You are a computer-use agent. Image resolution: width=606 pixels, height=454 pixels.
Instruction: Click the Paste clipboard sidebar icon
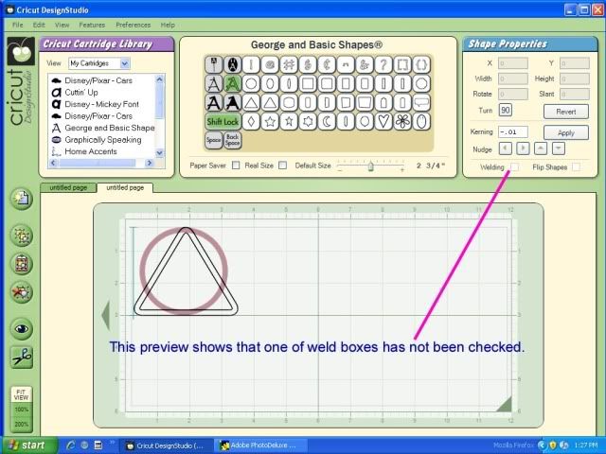coord(21,264)
